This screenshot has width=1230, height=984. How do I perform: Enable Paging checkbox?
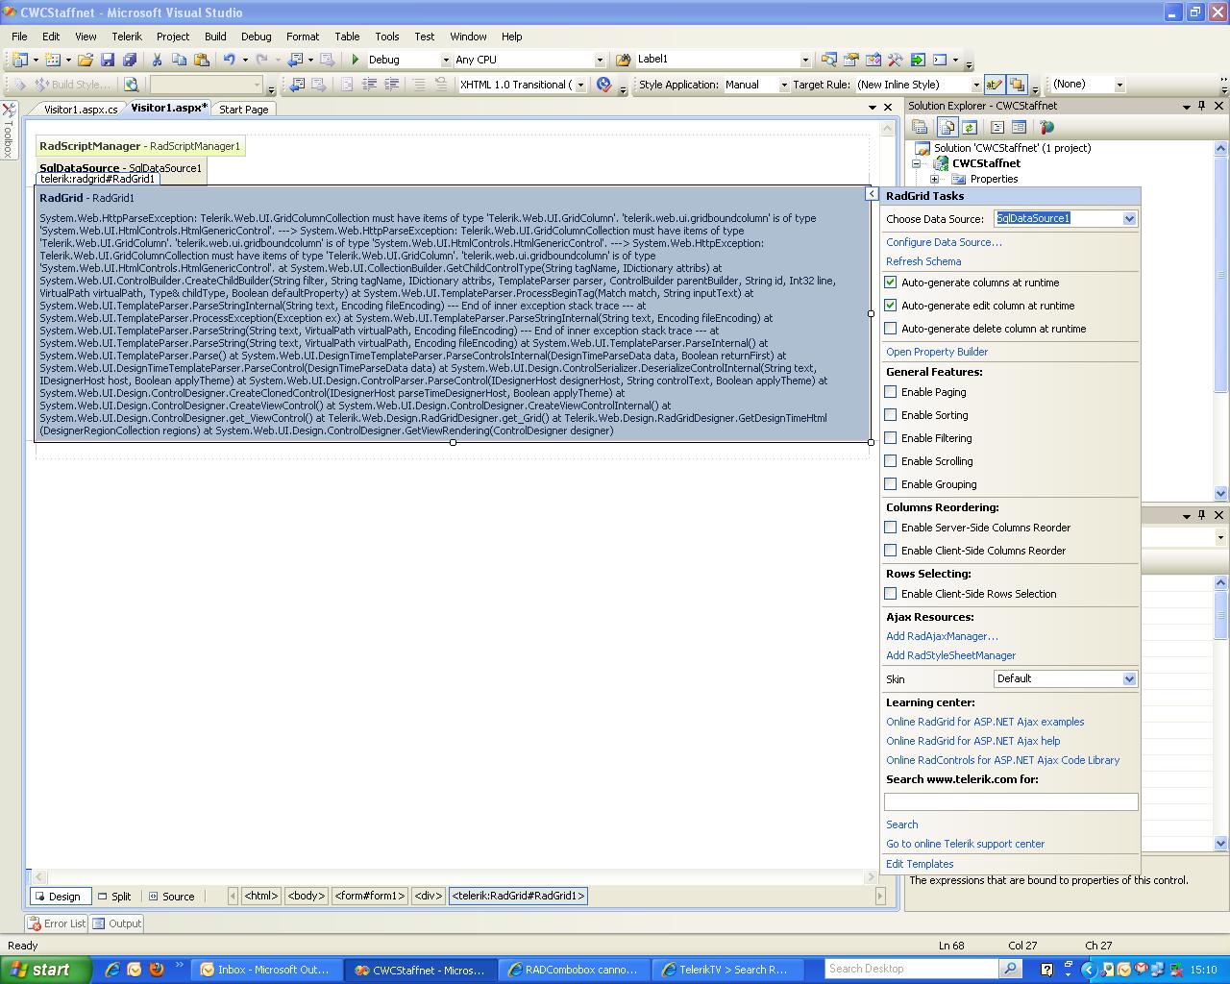click(x=891, y=392)
